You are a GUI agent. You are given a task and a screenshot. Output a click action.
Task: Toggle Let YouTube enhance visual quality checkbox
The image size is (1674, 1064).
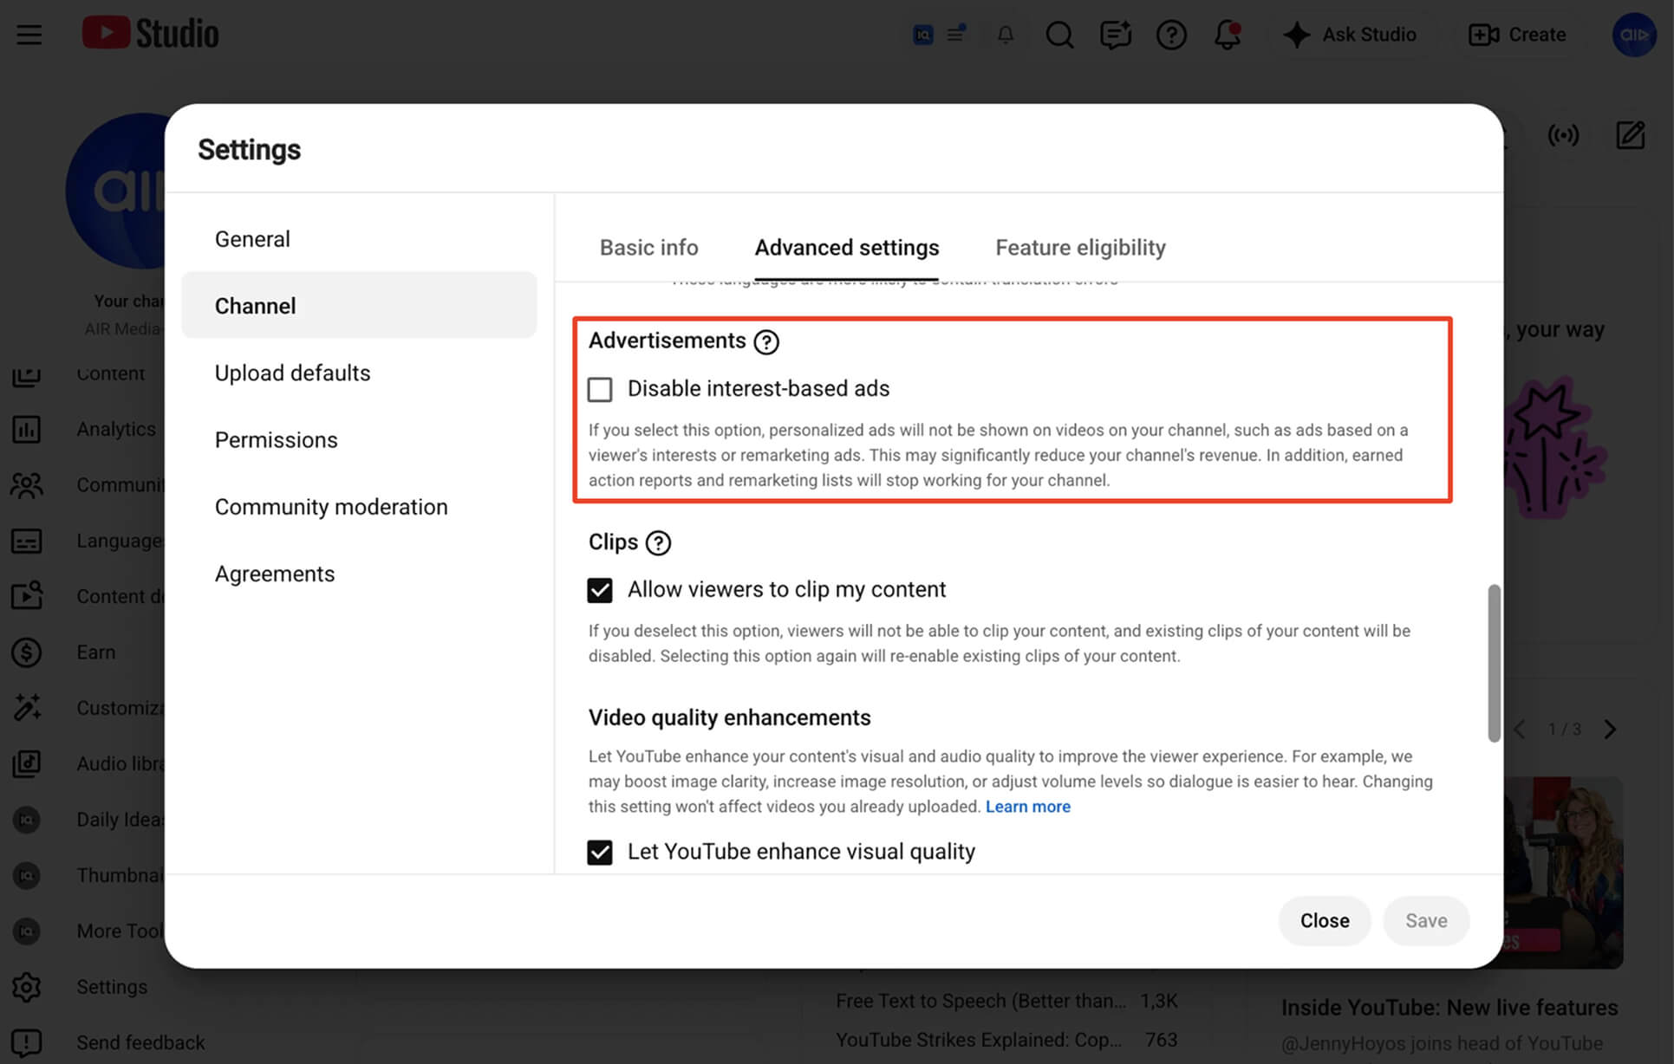click(x=600, y=852)
